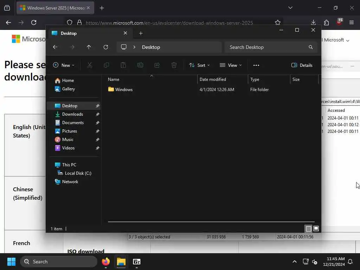Click Accessed column in 7-Zip window
Screen dimensions: 360x270
click(x=336, y=110)
